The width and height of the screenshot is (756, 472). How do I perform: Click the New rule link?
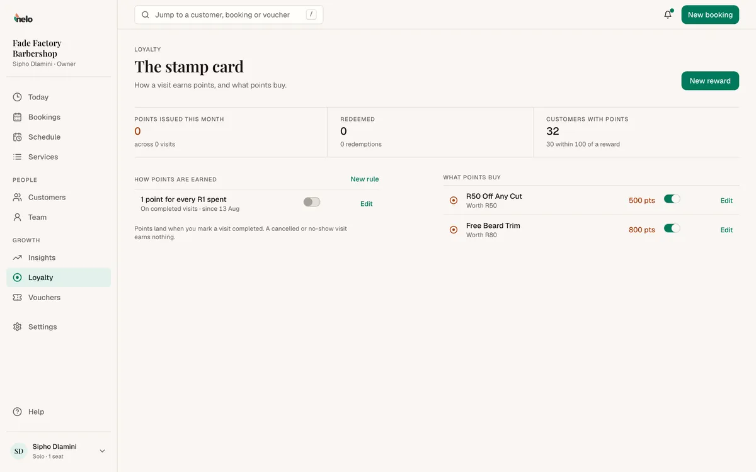[x=365, y=179]
